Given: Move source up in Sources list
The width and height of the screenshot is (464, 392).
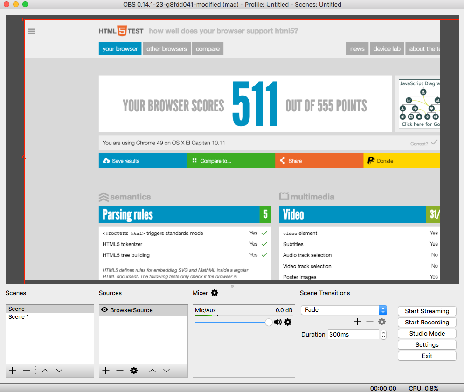Looking at the screenshot, I should tap(152, 371).
